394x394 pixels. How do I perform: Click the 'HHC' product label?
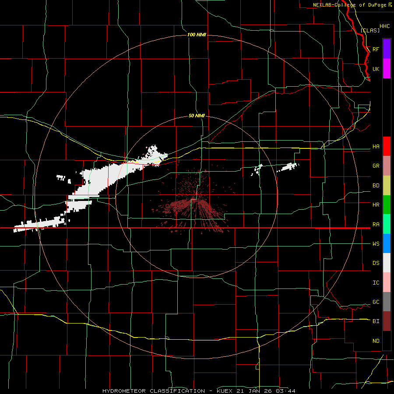[384, 26]
